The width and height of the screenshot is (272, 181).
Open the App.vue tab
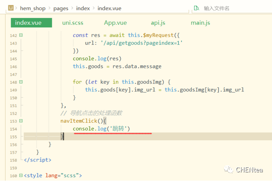click(x=115, y=23)
